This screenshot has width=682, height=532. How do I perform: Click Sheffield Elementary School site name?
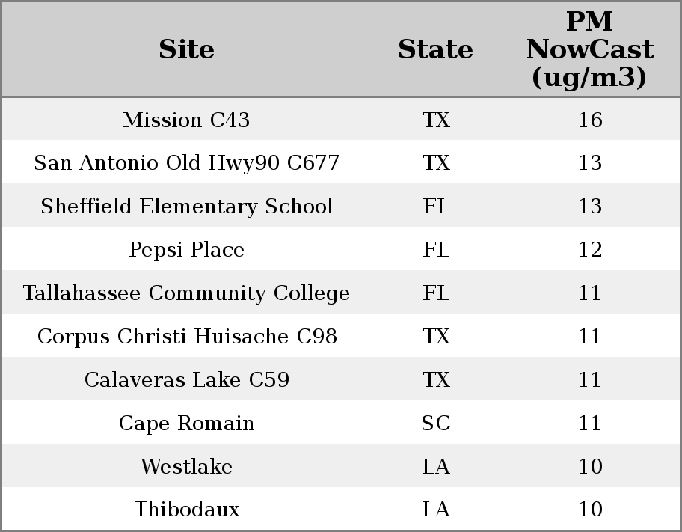pyautogui.click(x=187, y=206)
